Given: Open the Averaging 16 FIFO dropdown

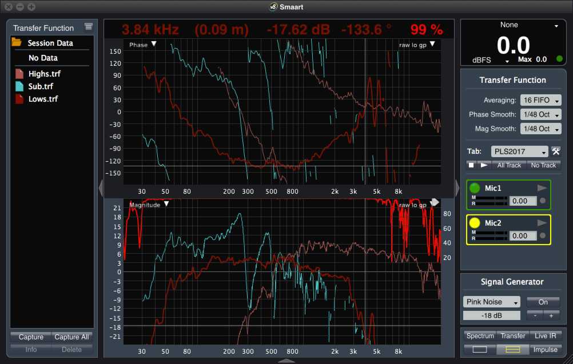Looking at the screenshot, I should (540, 99).
